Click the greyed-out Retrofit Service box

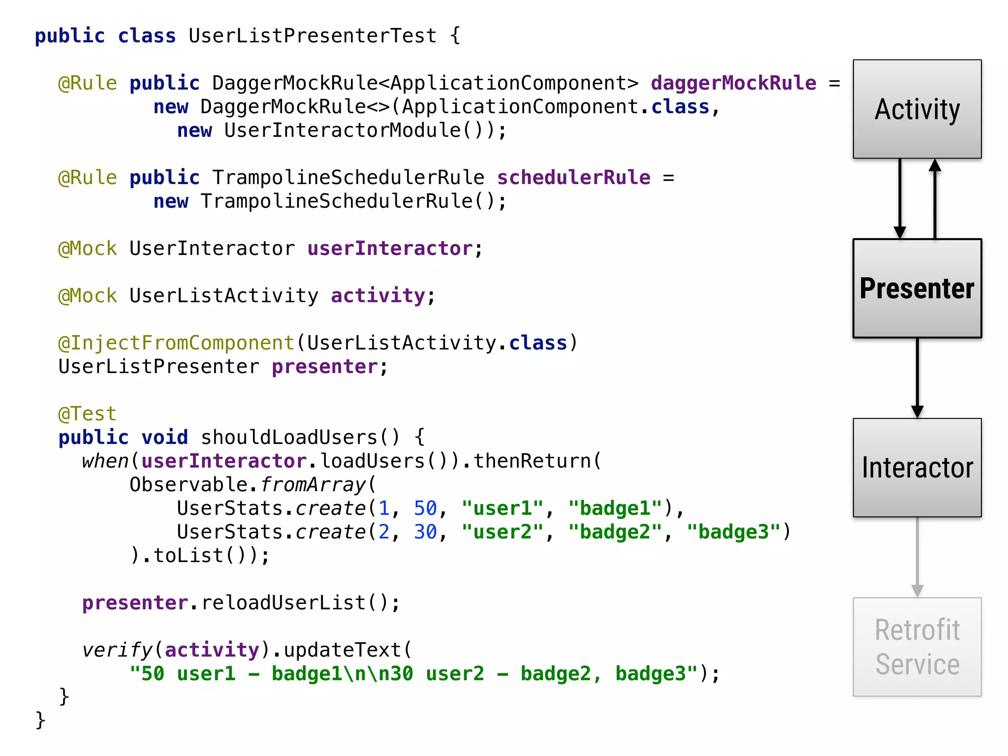click(x=917, y=647)
